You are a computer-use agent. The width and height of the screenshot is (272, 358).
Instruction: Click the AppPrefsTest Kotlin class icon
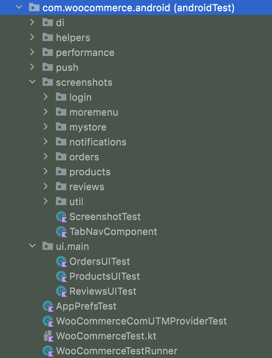tap(48, 306)
